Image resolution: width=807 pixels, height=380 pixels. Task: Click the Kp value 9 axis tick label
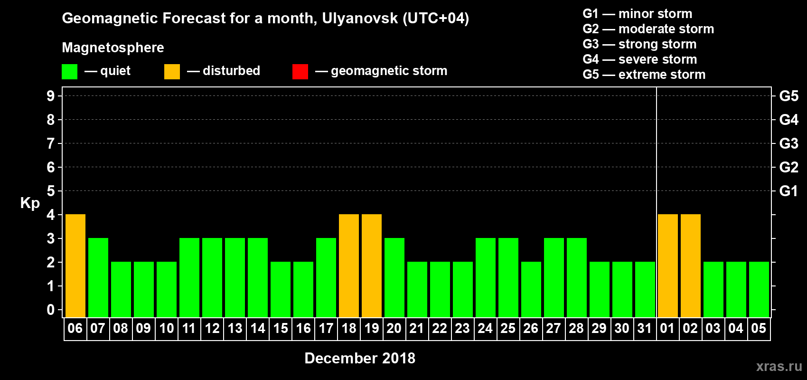51,96
